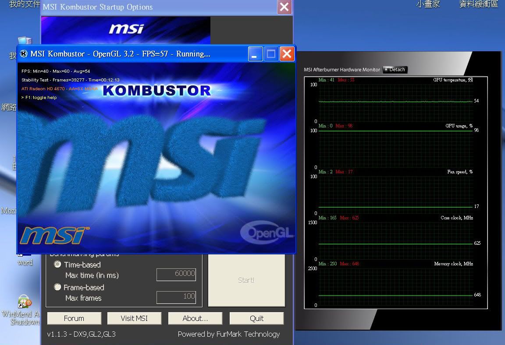
Task: Click the 'Powered by FurMark Technology' text
Action: [229, 334]
